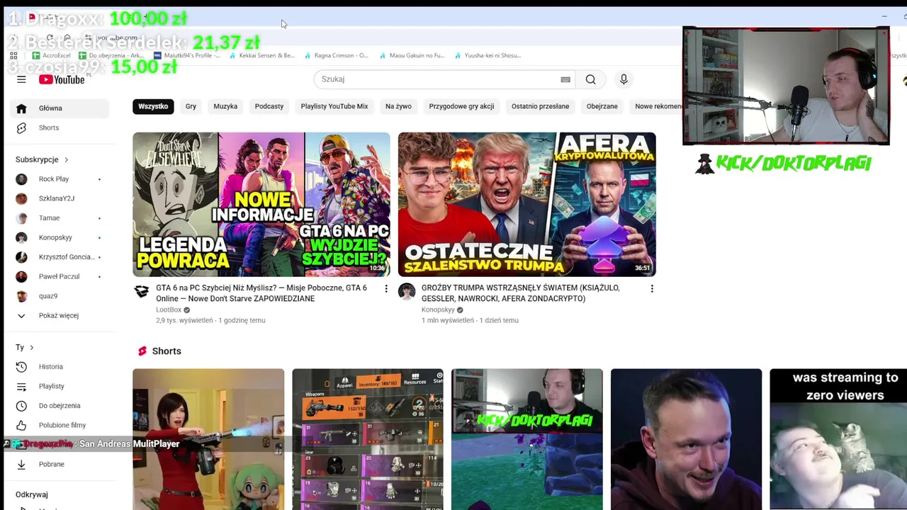The image size is (907, 510).
Task: Click the red Shorts section logo
Action: (x=142, y=351)
